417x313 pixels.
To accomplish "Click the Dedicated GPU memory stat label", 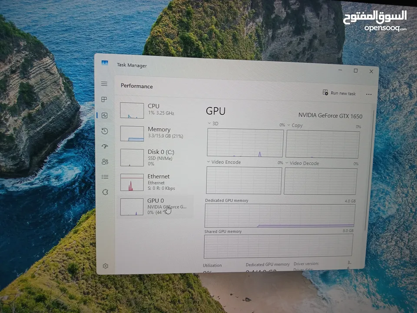I will [x=268, y=264].
